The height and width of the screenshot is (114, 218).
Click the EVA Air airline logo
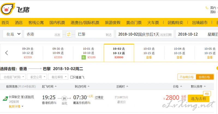(x=5, y=98)
